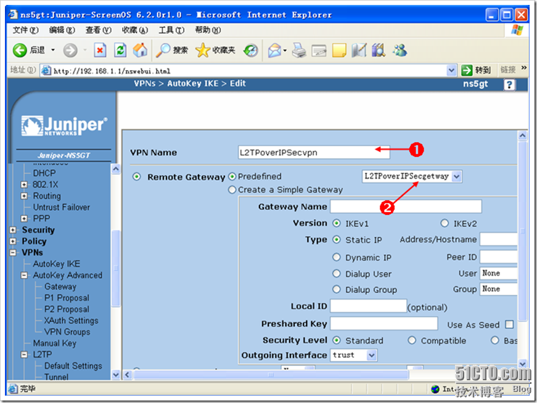Open the 编辑(E) menu
Image resolution: width=537 pixels, height=403 pixels.
tap(62, 30)
